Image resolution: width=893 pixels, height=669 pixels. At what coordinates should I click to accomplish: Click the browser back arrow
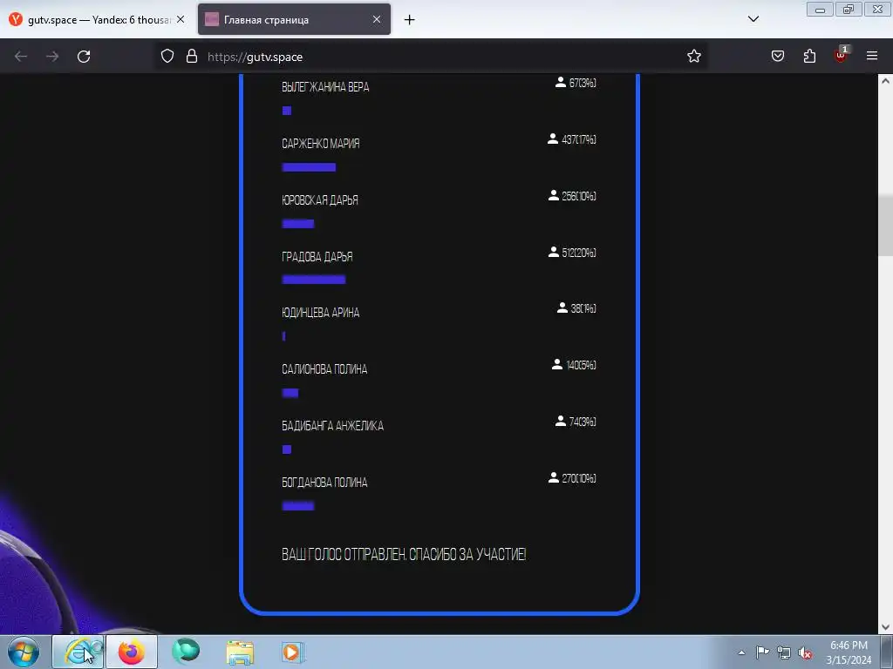(21, 57)
